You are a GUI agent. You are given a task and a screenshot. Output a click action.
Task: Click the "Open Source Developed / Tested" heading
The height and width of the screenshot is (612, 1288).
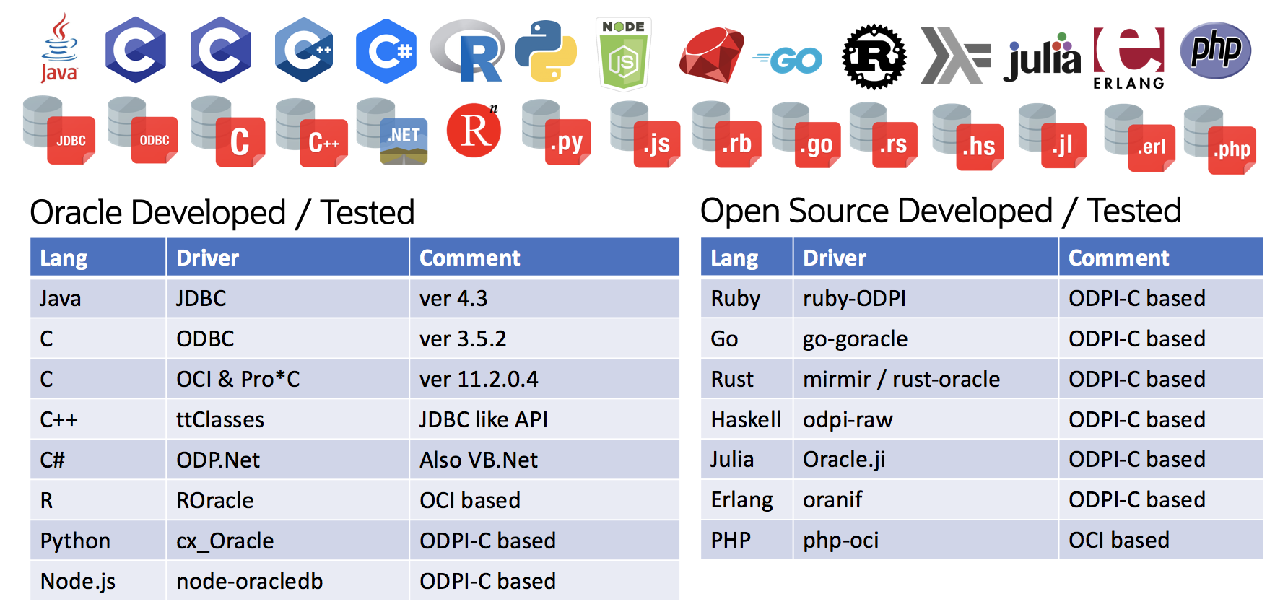941,211
